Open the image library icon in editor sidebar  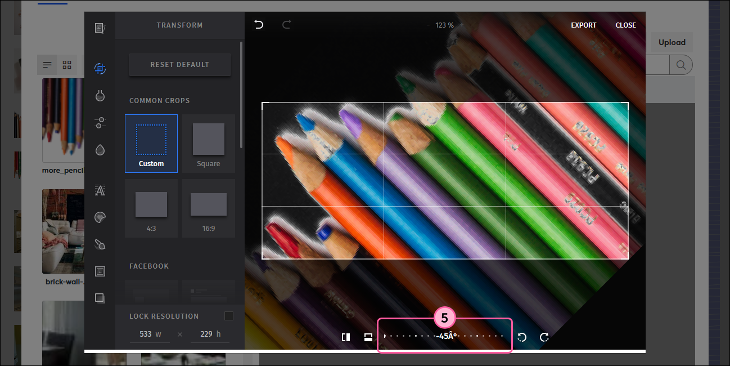[100, 28]
